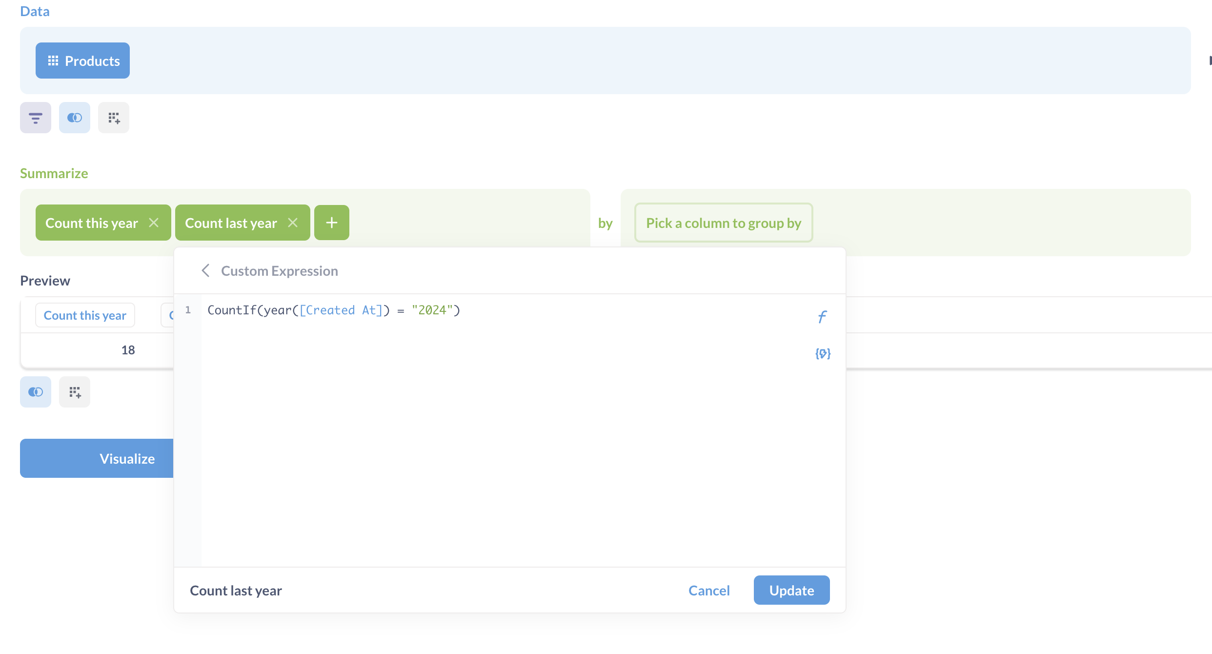
Task: Remove the Count last year aggregation
Action: tap(293, 223)
